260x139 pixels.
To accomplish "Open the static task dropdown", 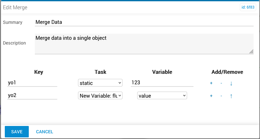I will [100, 83].
